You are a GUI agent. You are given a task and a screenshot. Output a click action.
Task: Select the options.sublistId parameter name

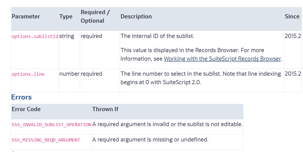(x=35, y=36)
